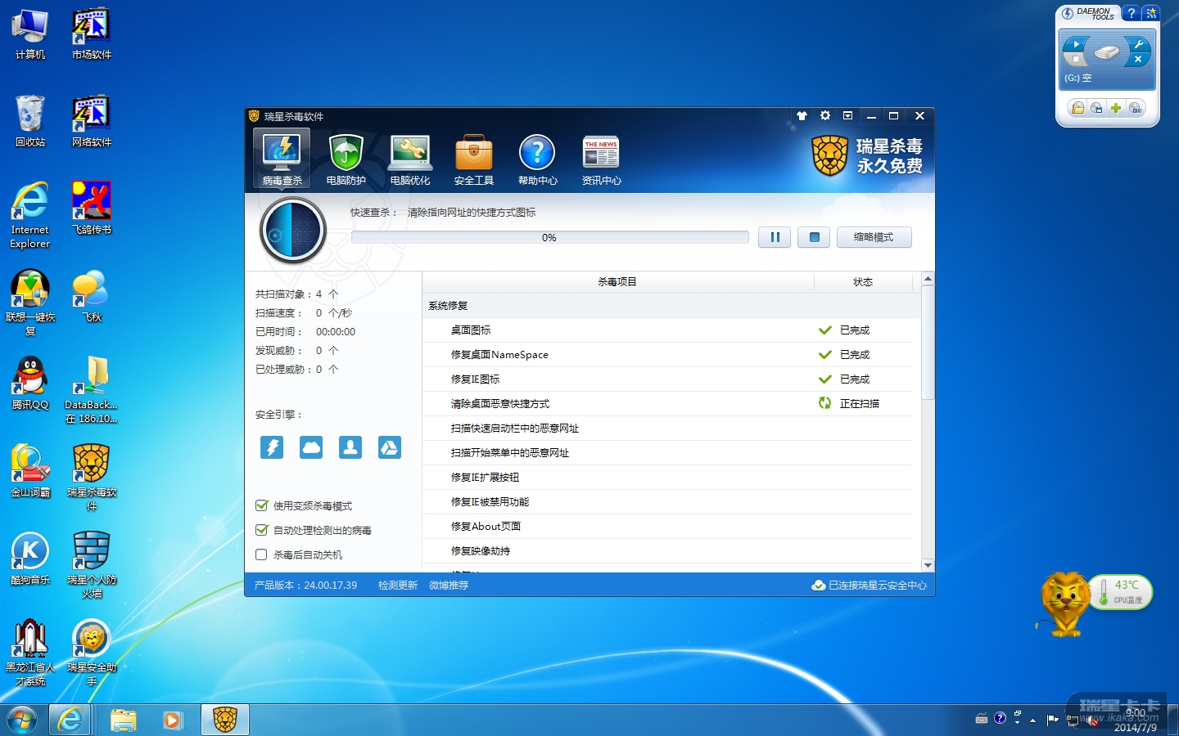Click the scan list scrollbar down arrow
Viewport: 1179px width, 736px height.
coord(928,565)
